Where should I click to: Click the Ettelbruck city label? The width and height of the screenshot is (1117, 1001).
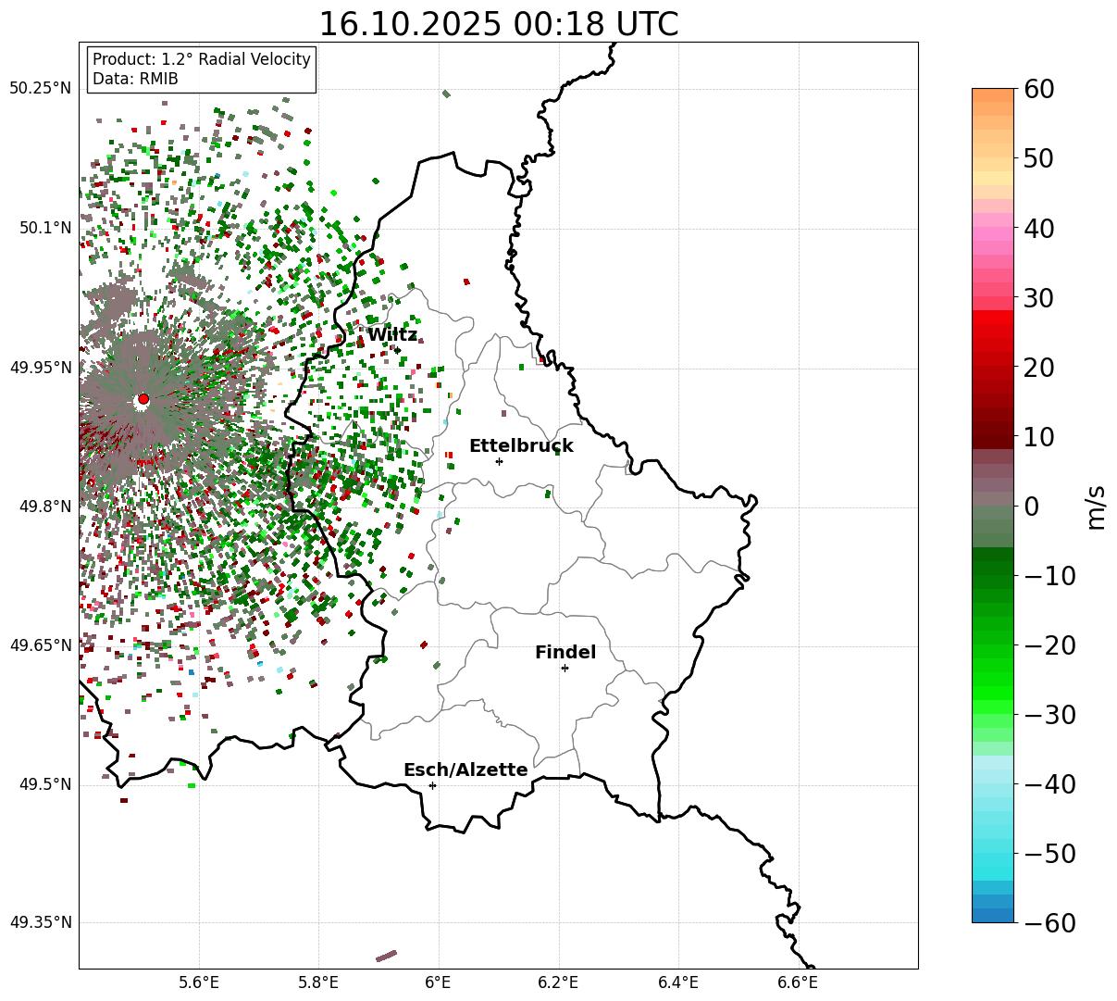(521, 445)
